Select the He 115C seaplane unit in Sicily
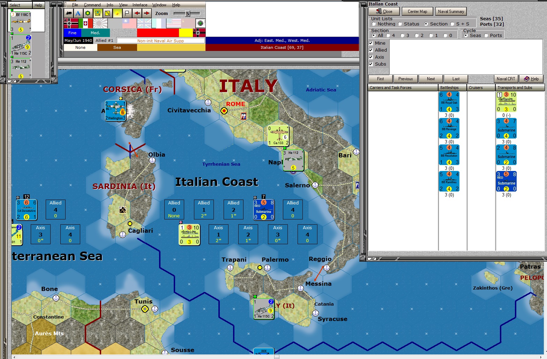 point(264,309)
